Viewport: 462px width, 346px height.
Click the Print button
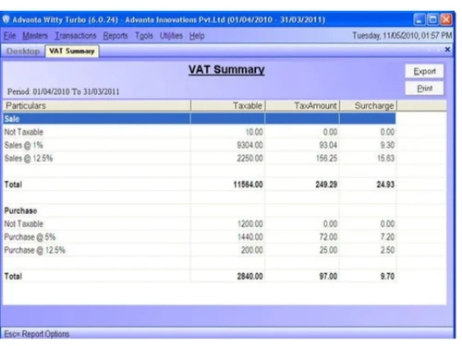click(x=424, y=89)
